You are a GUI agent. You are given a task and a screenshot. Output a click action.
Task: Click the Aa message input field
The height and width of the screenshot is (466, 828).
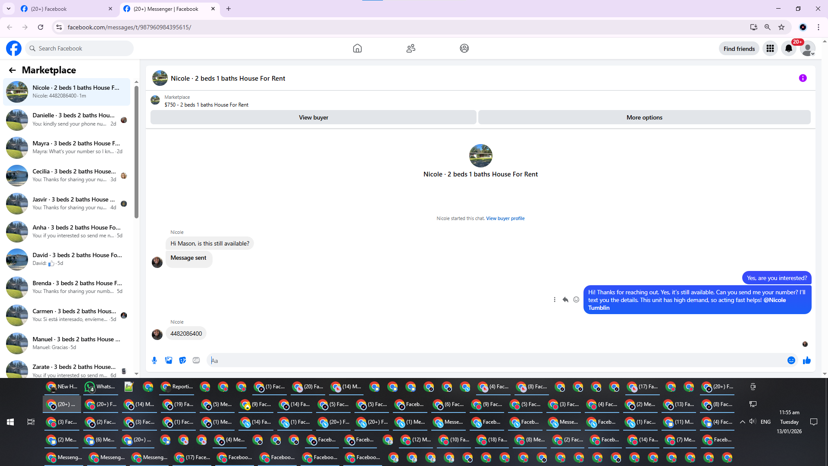pyautogui.click(x=496, y=360)
